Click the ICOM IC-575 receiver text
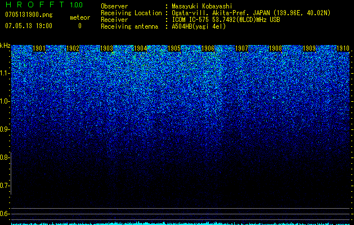The image size is (354, 225). click(x=226, y=20)
